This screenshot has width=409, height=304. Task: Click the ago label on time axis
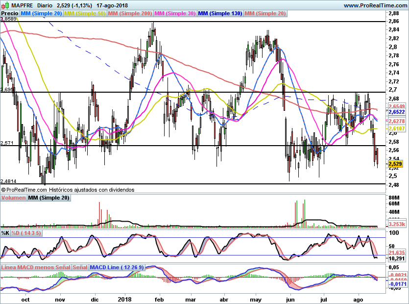pyautogui.click(x=358, y=300)
